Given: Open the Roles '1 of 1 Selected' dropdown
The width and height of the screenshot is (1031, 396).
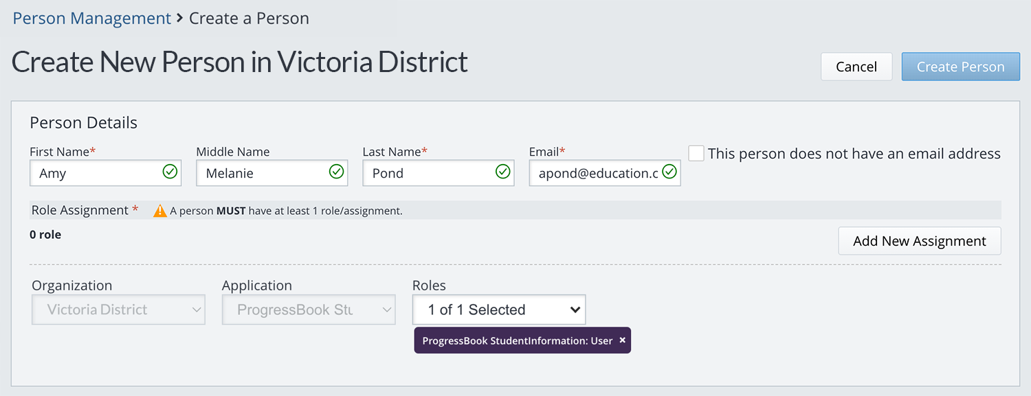Looking at the screenshot, I should (x=498, y=310).
